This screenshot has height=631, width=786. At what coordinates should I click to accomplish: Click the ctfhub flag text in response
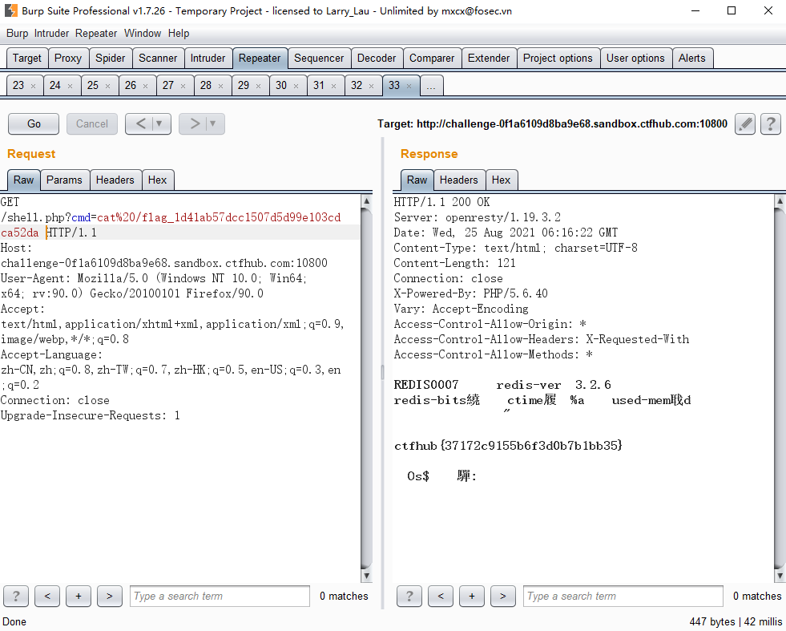tap(508, 446)
